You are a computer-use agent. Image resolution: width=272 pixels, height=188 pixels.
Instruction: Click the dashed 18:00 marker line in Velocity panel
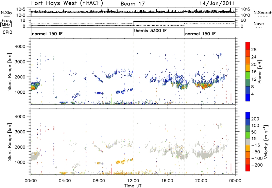pos(184,142)
